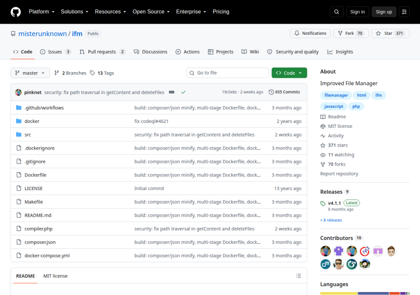Click the repository icon before misterunknown
The width and height of the screenshot is (420, 295).
[x=13, y=34]
